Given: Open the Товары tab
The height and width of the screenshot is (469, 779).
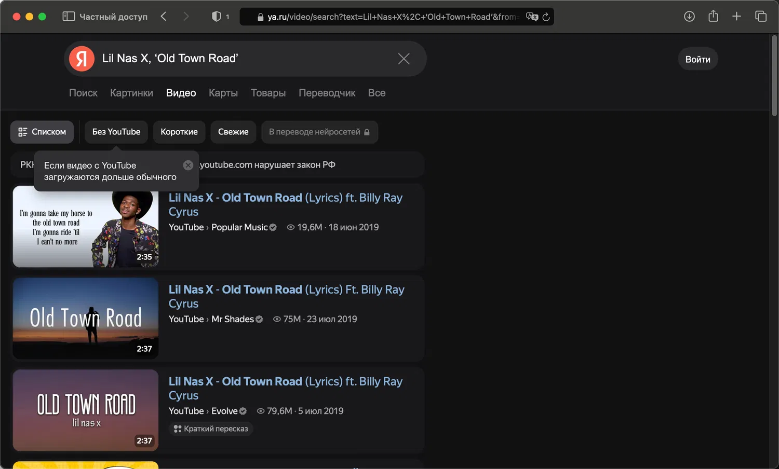Looking at the screenshot, I should point(268,93).
